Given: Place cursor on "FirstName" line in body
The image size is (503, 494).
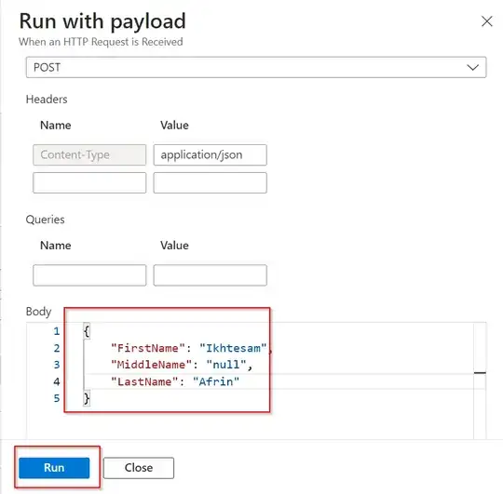Looking at the screenshot, I should click(191, 348).
